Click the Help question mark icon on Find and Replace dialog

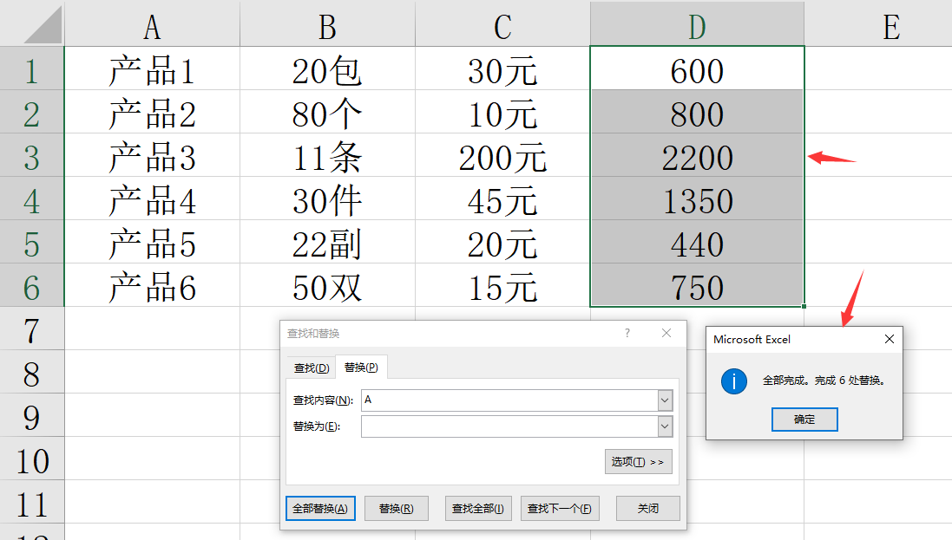627,333
